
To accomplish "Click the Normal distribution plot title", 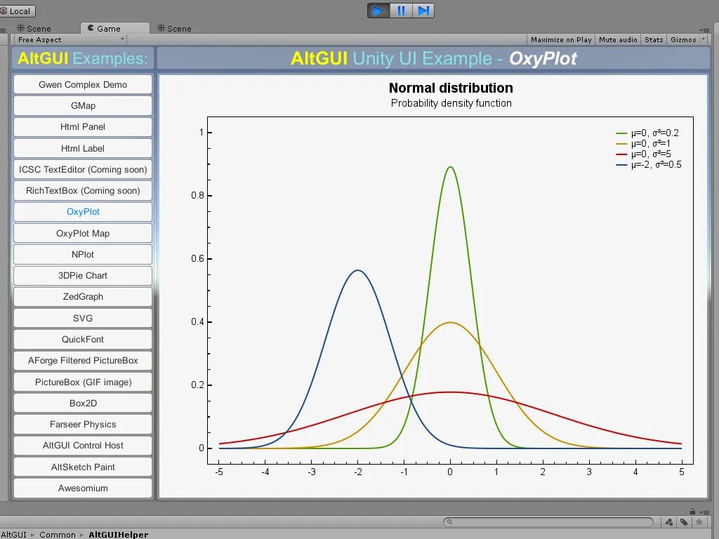I will pyautogui.click(x=451, y=88).
